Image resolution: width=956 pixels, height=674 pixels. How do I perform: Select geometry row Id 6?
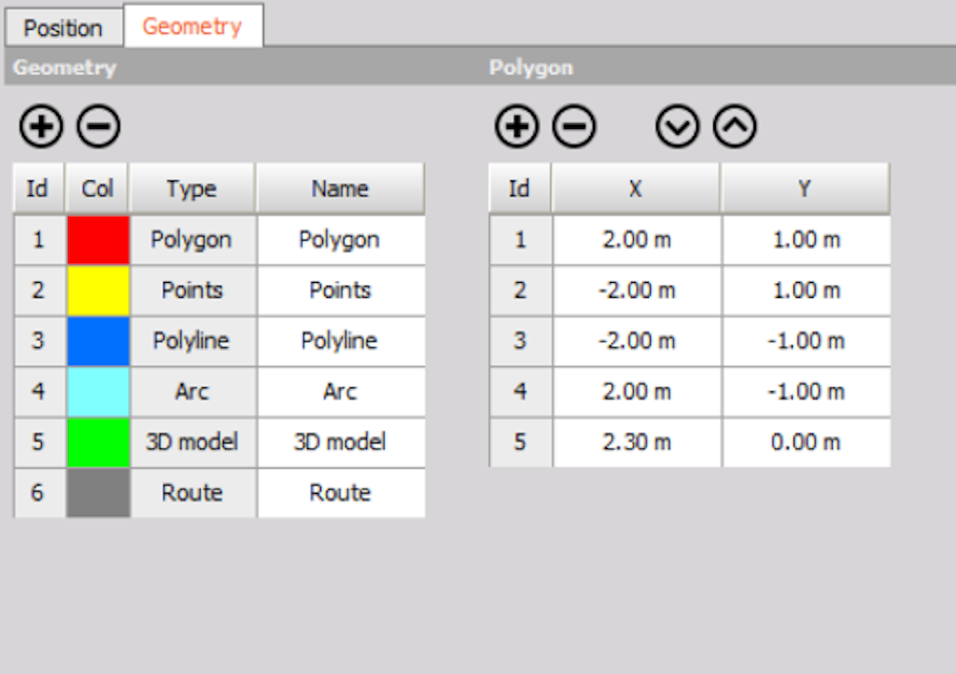pyautogui.click(x=39, y=492)
